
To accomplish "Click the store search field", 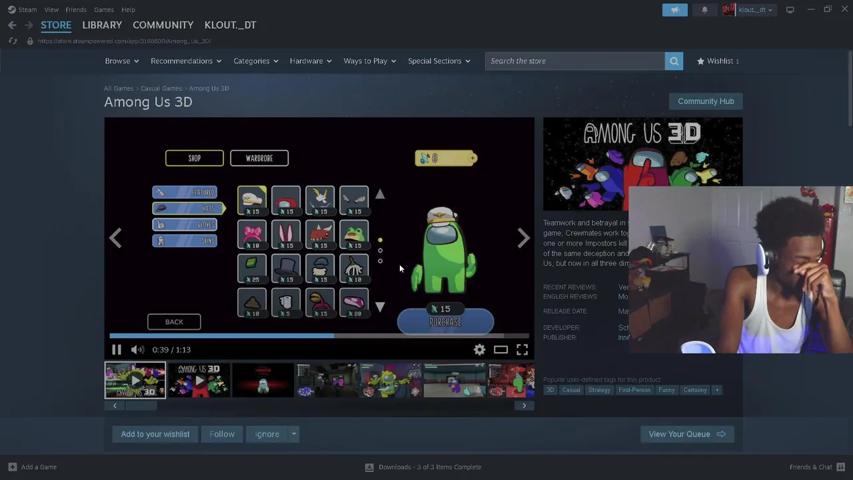I will click(575, 61).
